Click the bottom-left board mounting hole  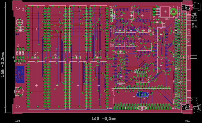pyautogui.click(x=18, y=107)
